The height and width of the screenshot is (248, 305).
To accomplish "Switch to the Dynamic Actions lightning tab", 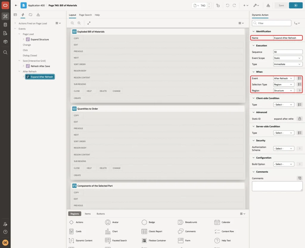I will click(23, 15).
